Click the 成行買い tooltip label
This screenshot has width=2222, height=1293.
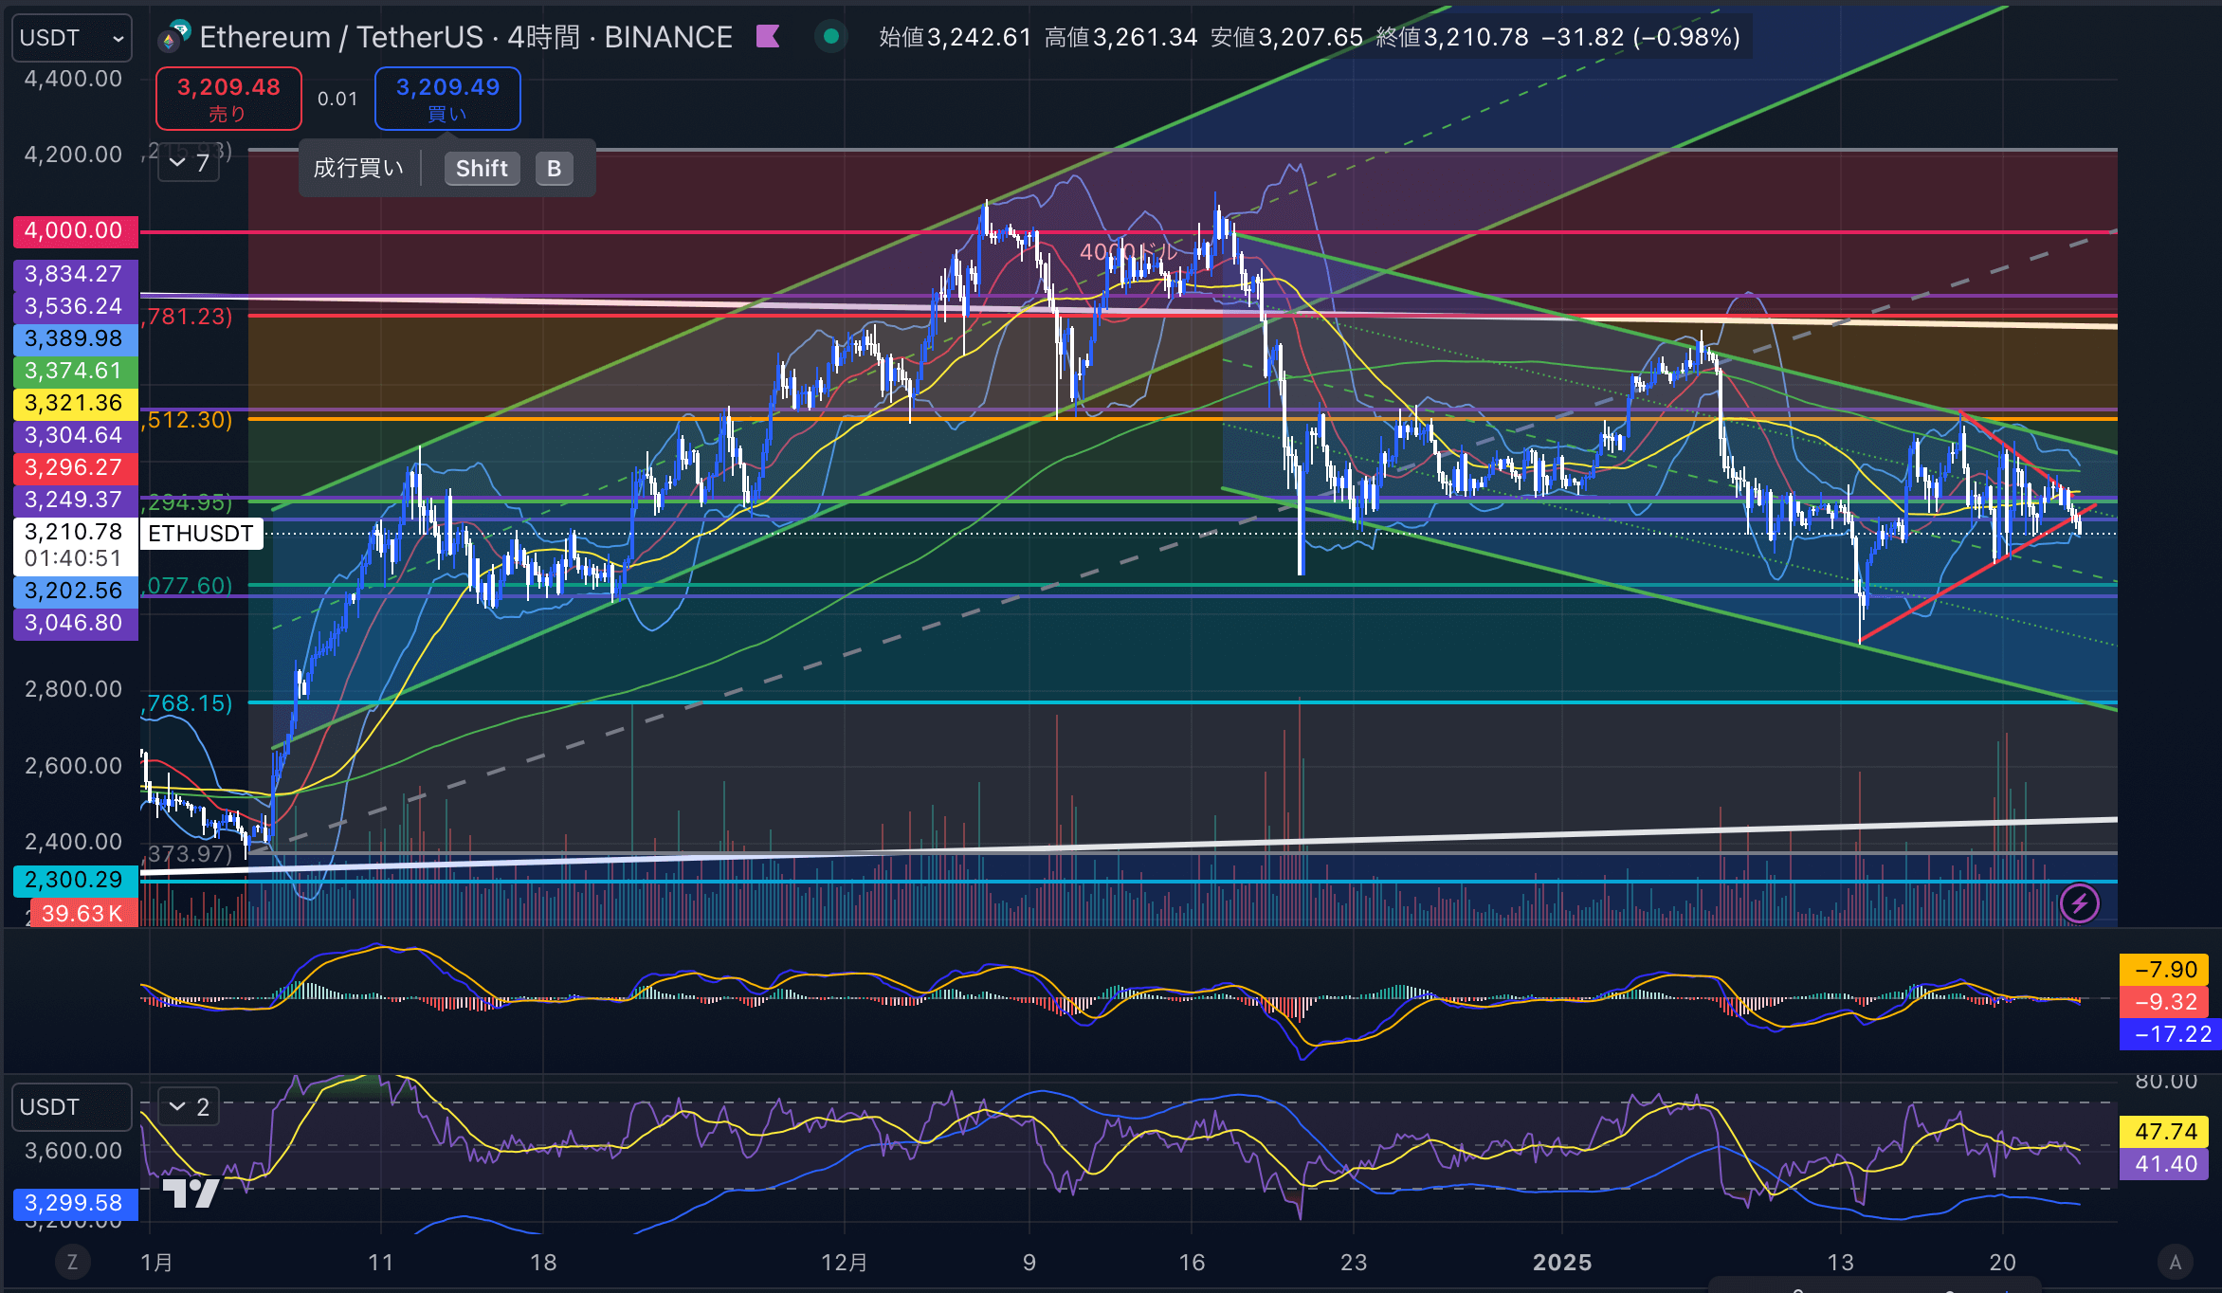pos(358,168)
